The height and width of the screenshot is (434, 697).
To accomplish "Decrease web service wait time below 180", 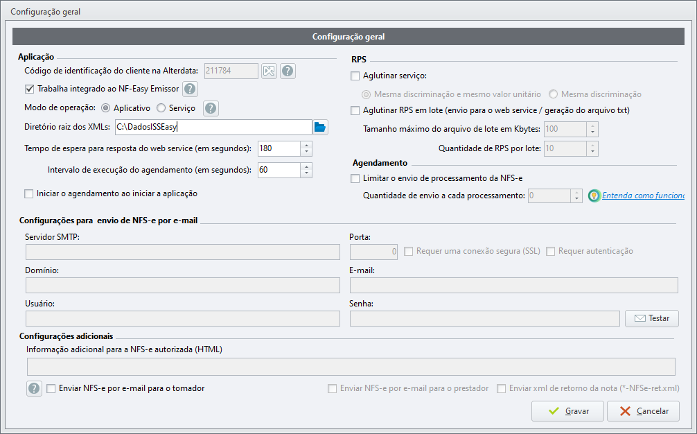I will 306,153.
